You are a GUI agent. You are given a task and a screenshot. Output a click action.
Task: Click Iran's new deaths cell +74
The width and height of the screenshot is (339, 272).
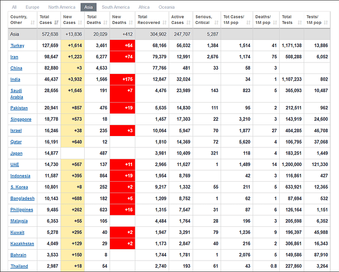[x=123, y=57]
